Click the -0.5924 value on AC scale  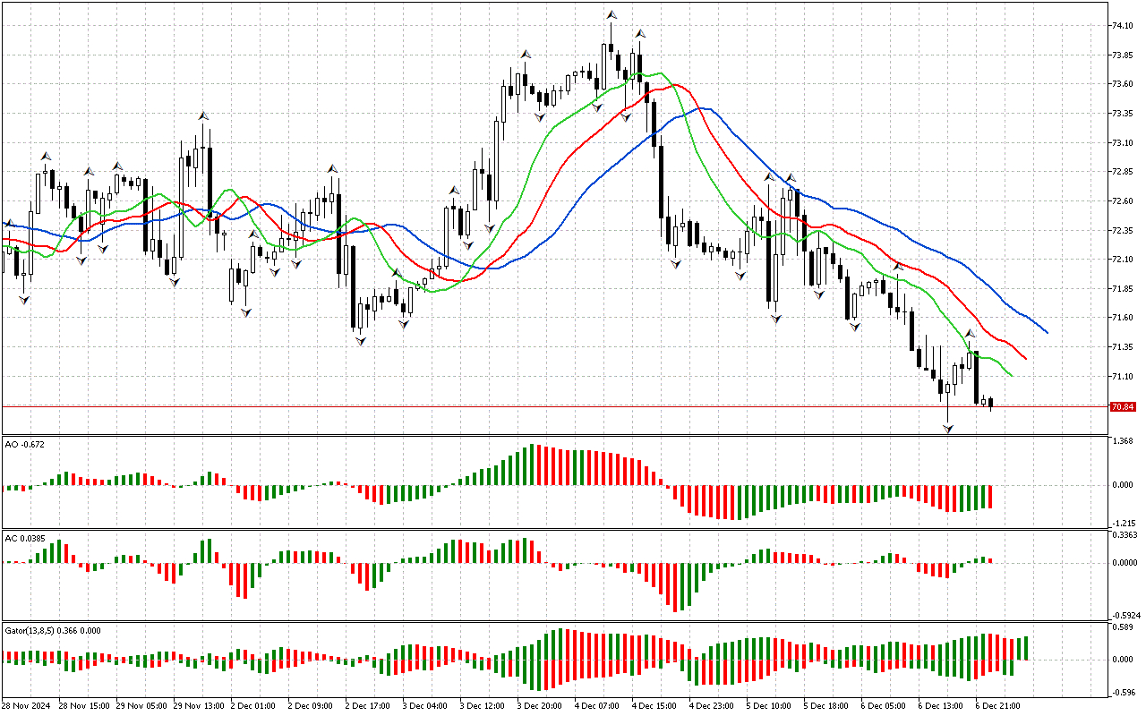pyautogui.click(x=1125, y=616)
